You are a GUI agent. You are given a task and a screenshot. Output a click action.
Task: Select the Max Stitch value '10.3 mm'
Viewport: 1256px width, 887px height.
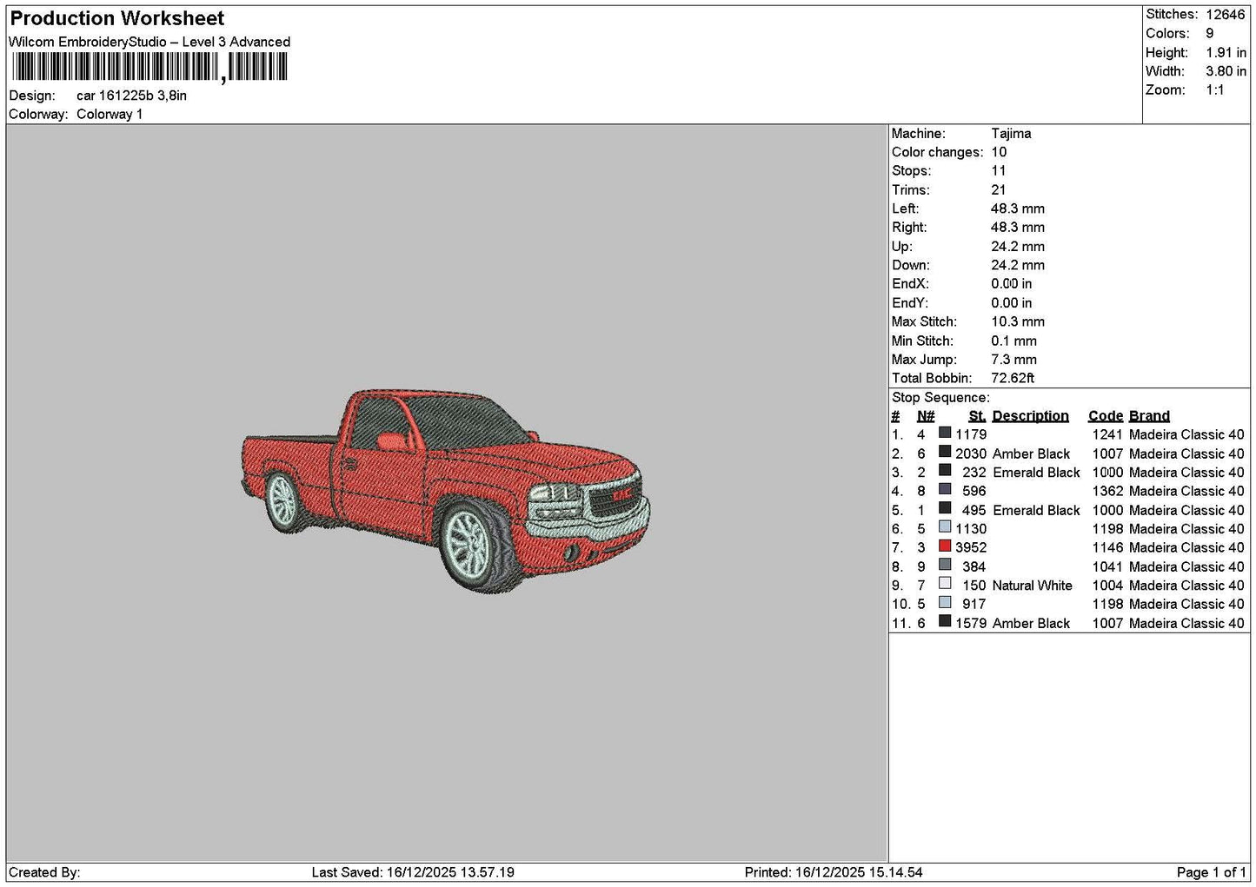1018,321
